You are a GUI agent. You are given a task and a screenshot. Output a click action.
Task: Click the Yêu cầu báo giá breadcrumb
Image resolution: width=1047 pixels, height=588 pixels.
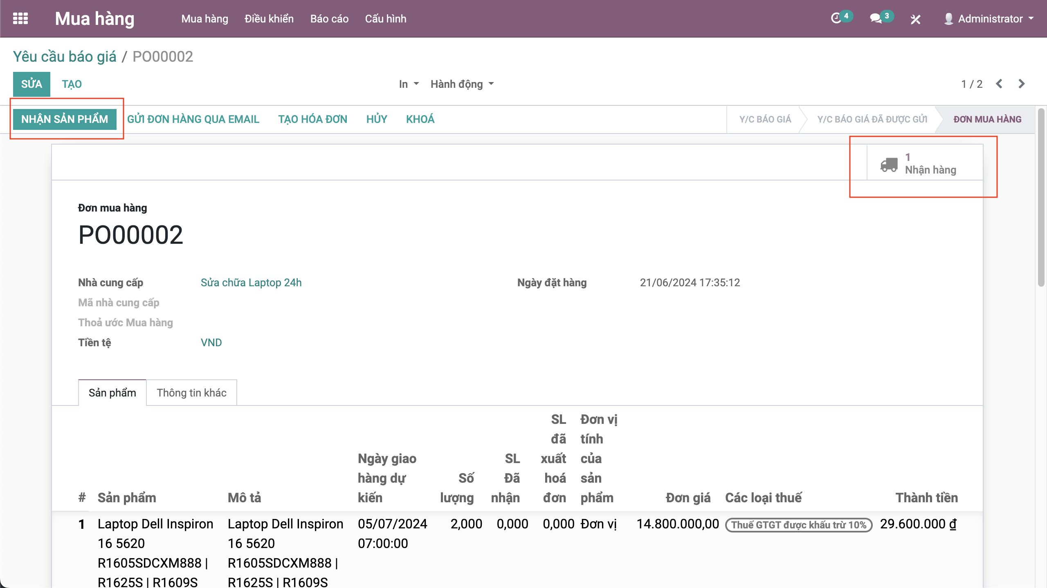(x=65, y=56)
